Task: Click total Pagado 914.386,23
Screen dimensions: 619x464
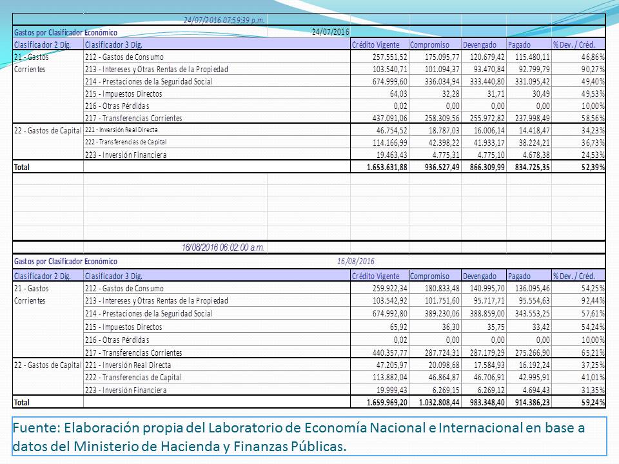Action: coord(532,402)
